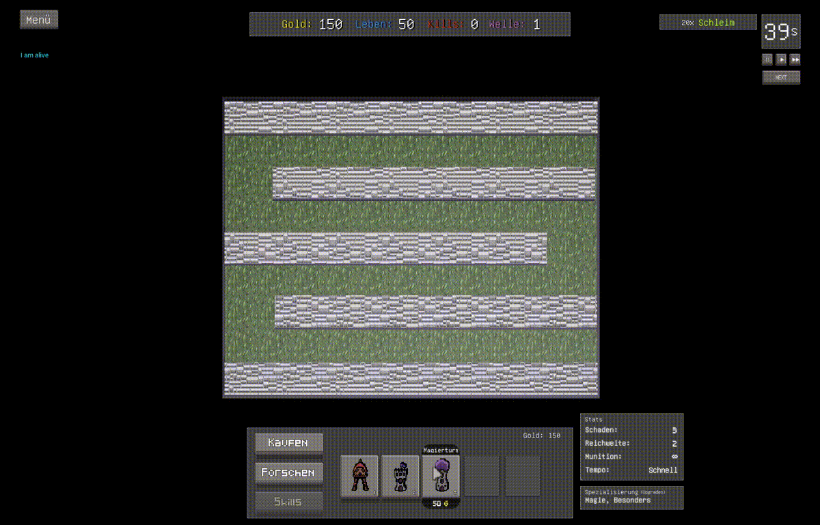Viewport: 820px width, 525px height.
Task: Open the Kaufen shop section
Action: coord(288,444)
